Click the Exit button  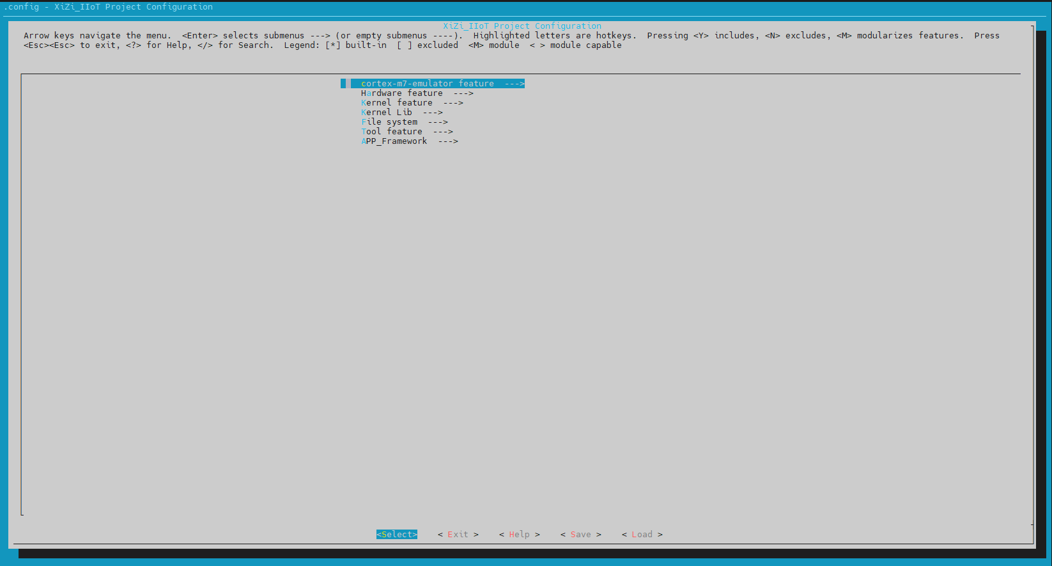coord(458,535)
